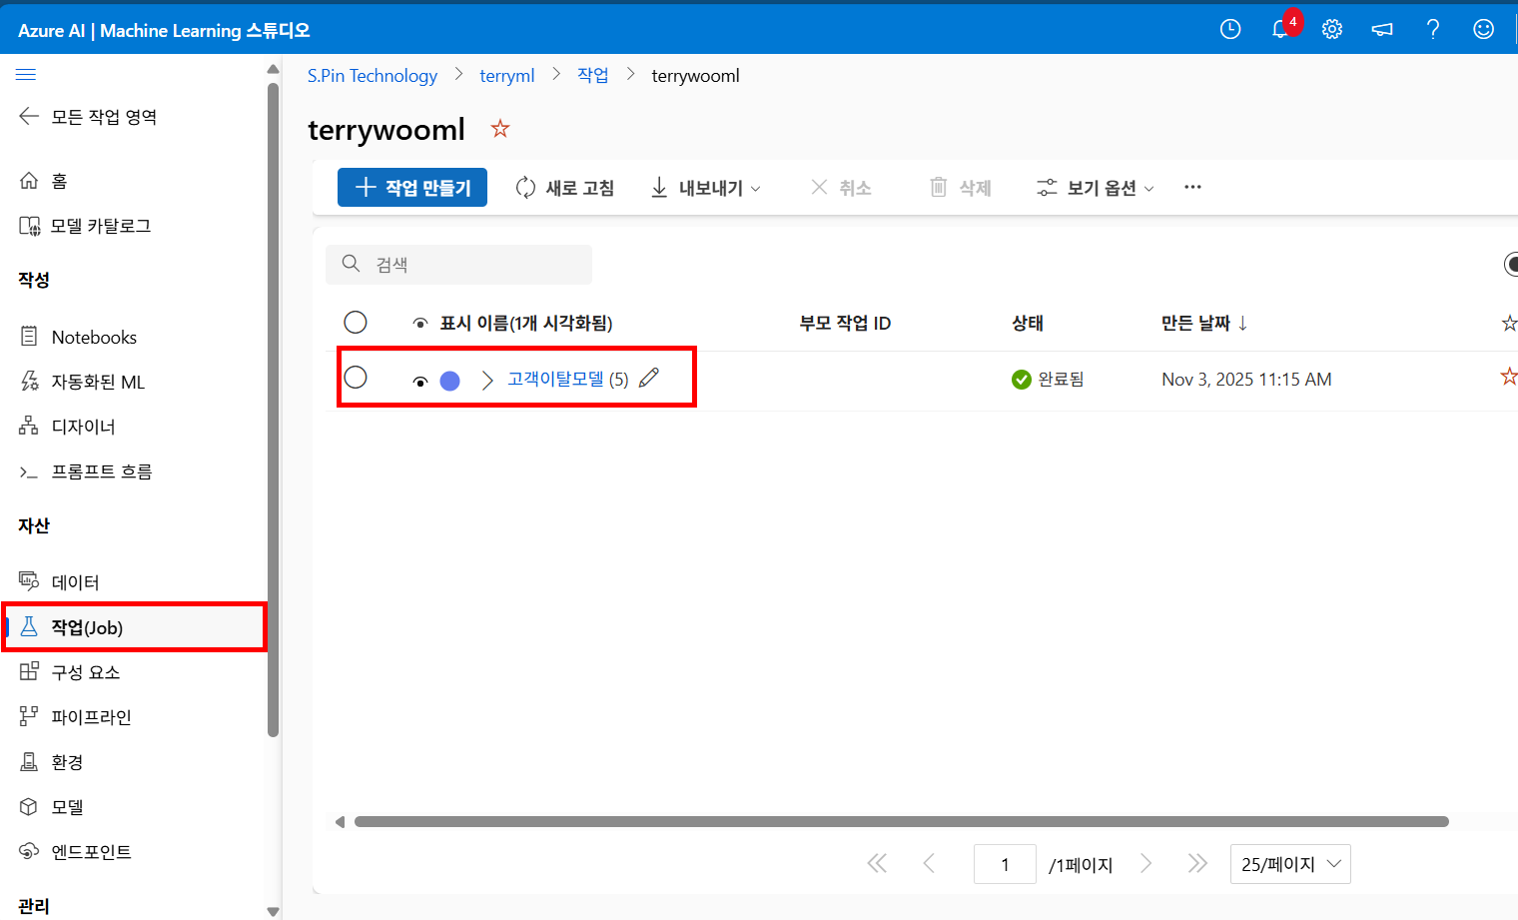
Task: Click the date Nov 3, 2025 11:15 AM
Action: click(x=1246, y=379)
